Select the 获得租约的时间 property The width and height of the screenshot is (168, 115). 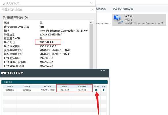(13, 50)
